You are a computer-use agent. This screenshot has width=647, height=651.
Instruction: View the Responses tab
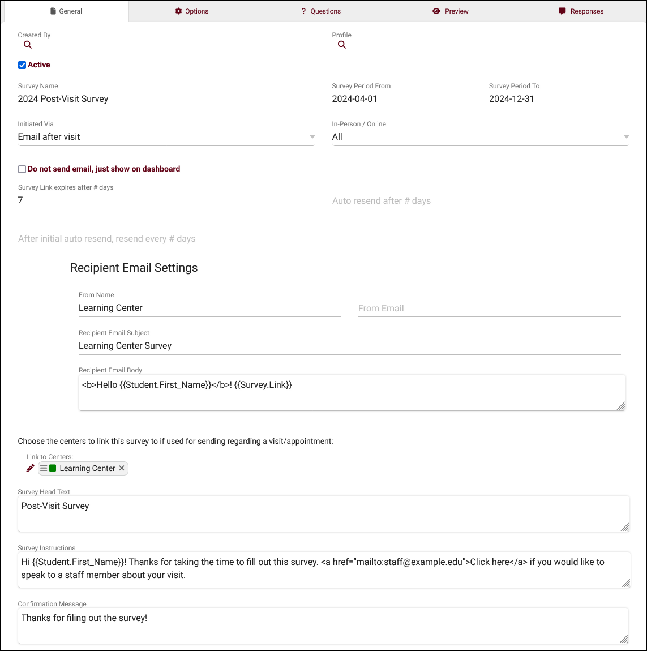coord(581,11)
